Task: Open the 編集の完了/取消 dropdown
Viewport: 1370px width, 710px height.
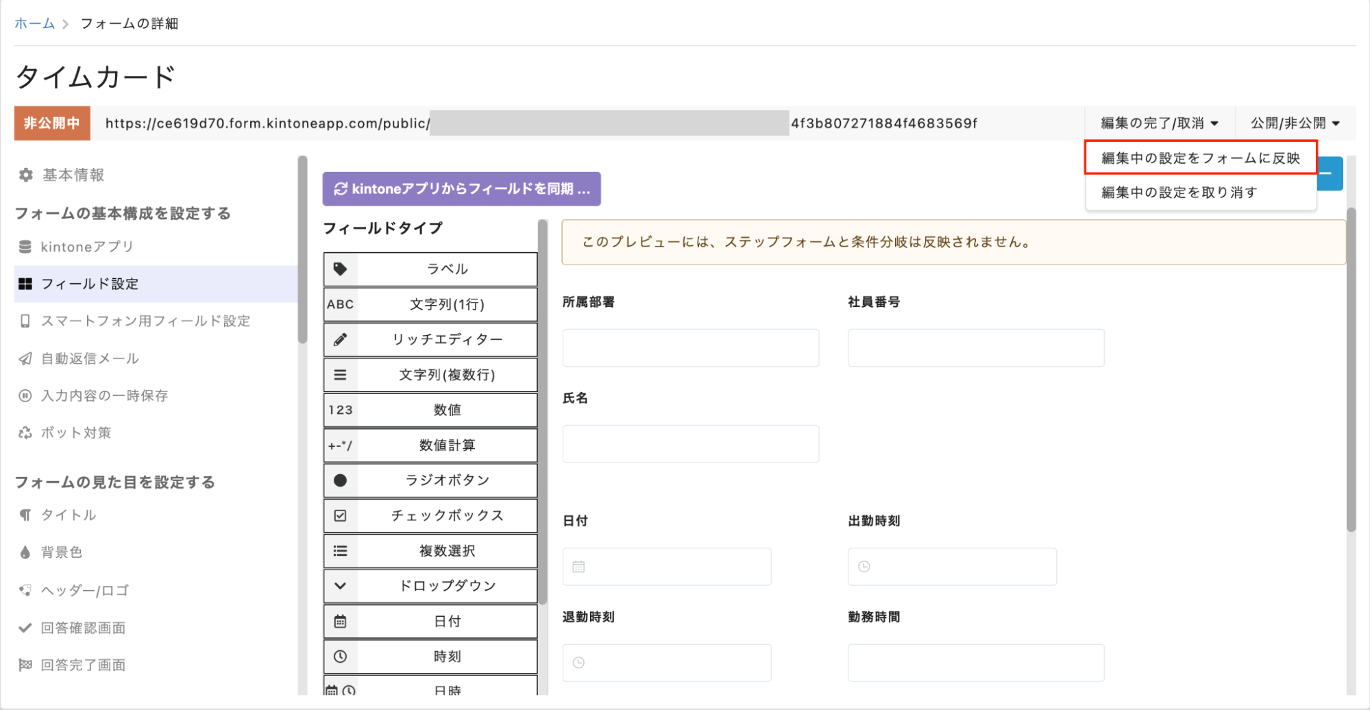Action: pyautogui.click(x=1159, y=123)
